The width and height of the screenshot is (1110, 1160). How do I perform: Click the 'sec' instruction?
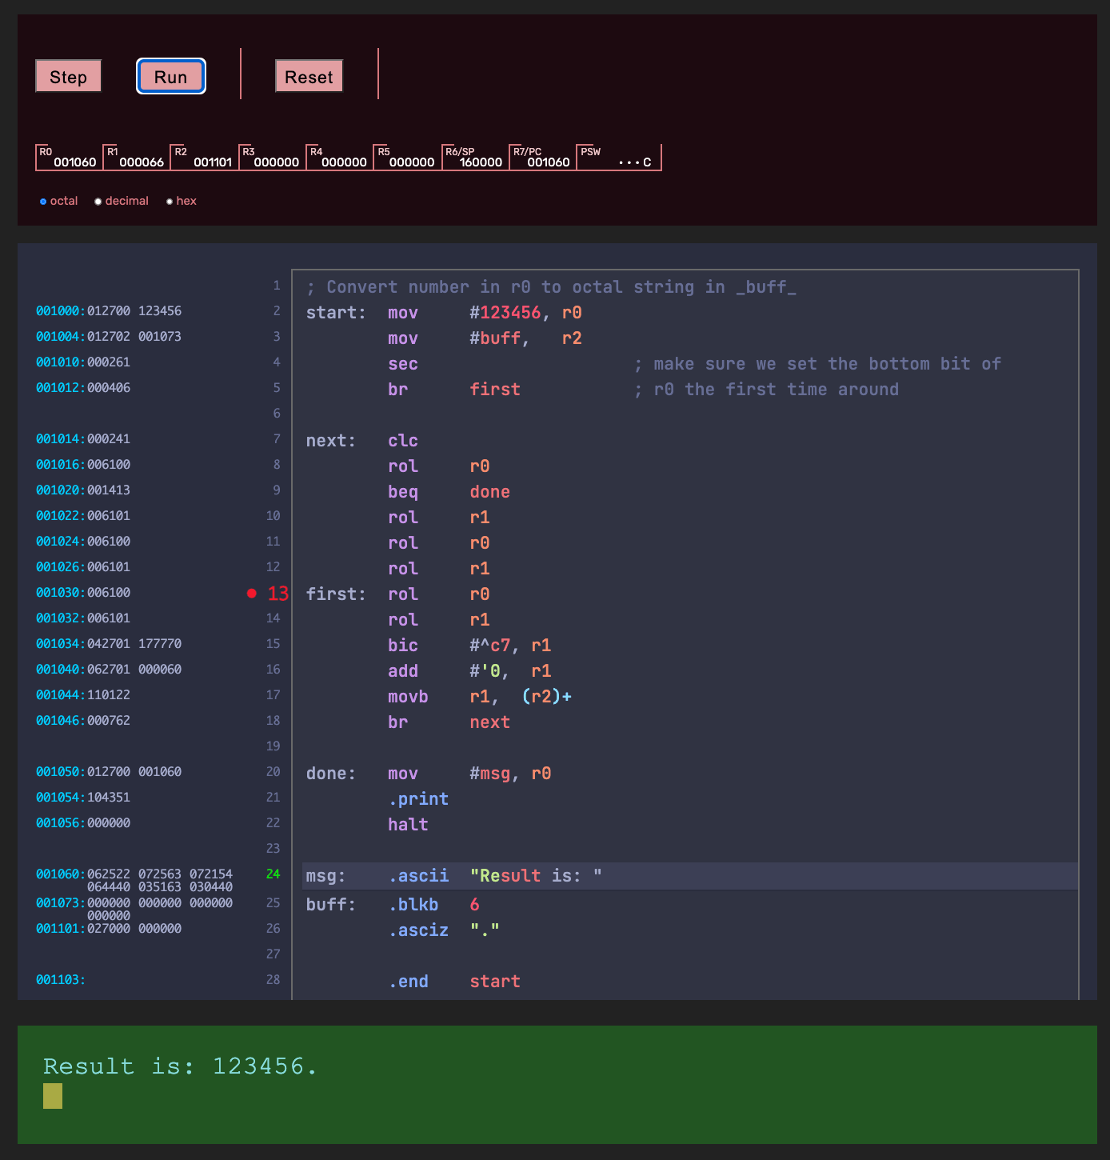pyautogui.click(x=403, y=364)
